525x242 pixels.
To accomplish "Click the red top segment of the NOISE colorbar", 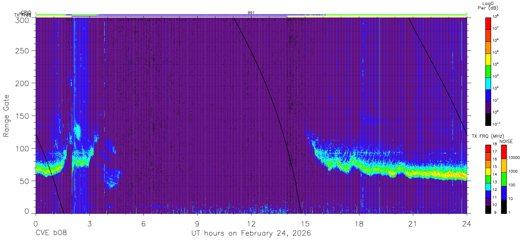I will coord(504,152).
